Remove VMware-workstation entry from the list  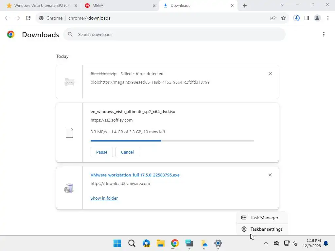(x=270, y=175)
